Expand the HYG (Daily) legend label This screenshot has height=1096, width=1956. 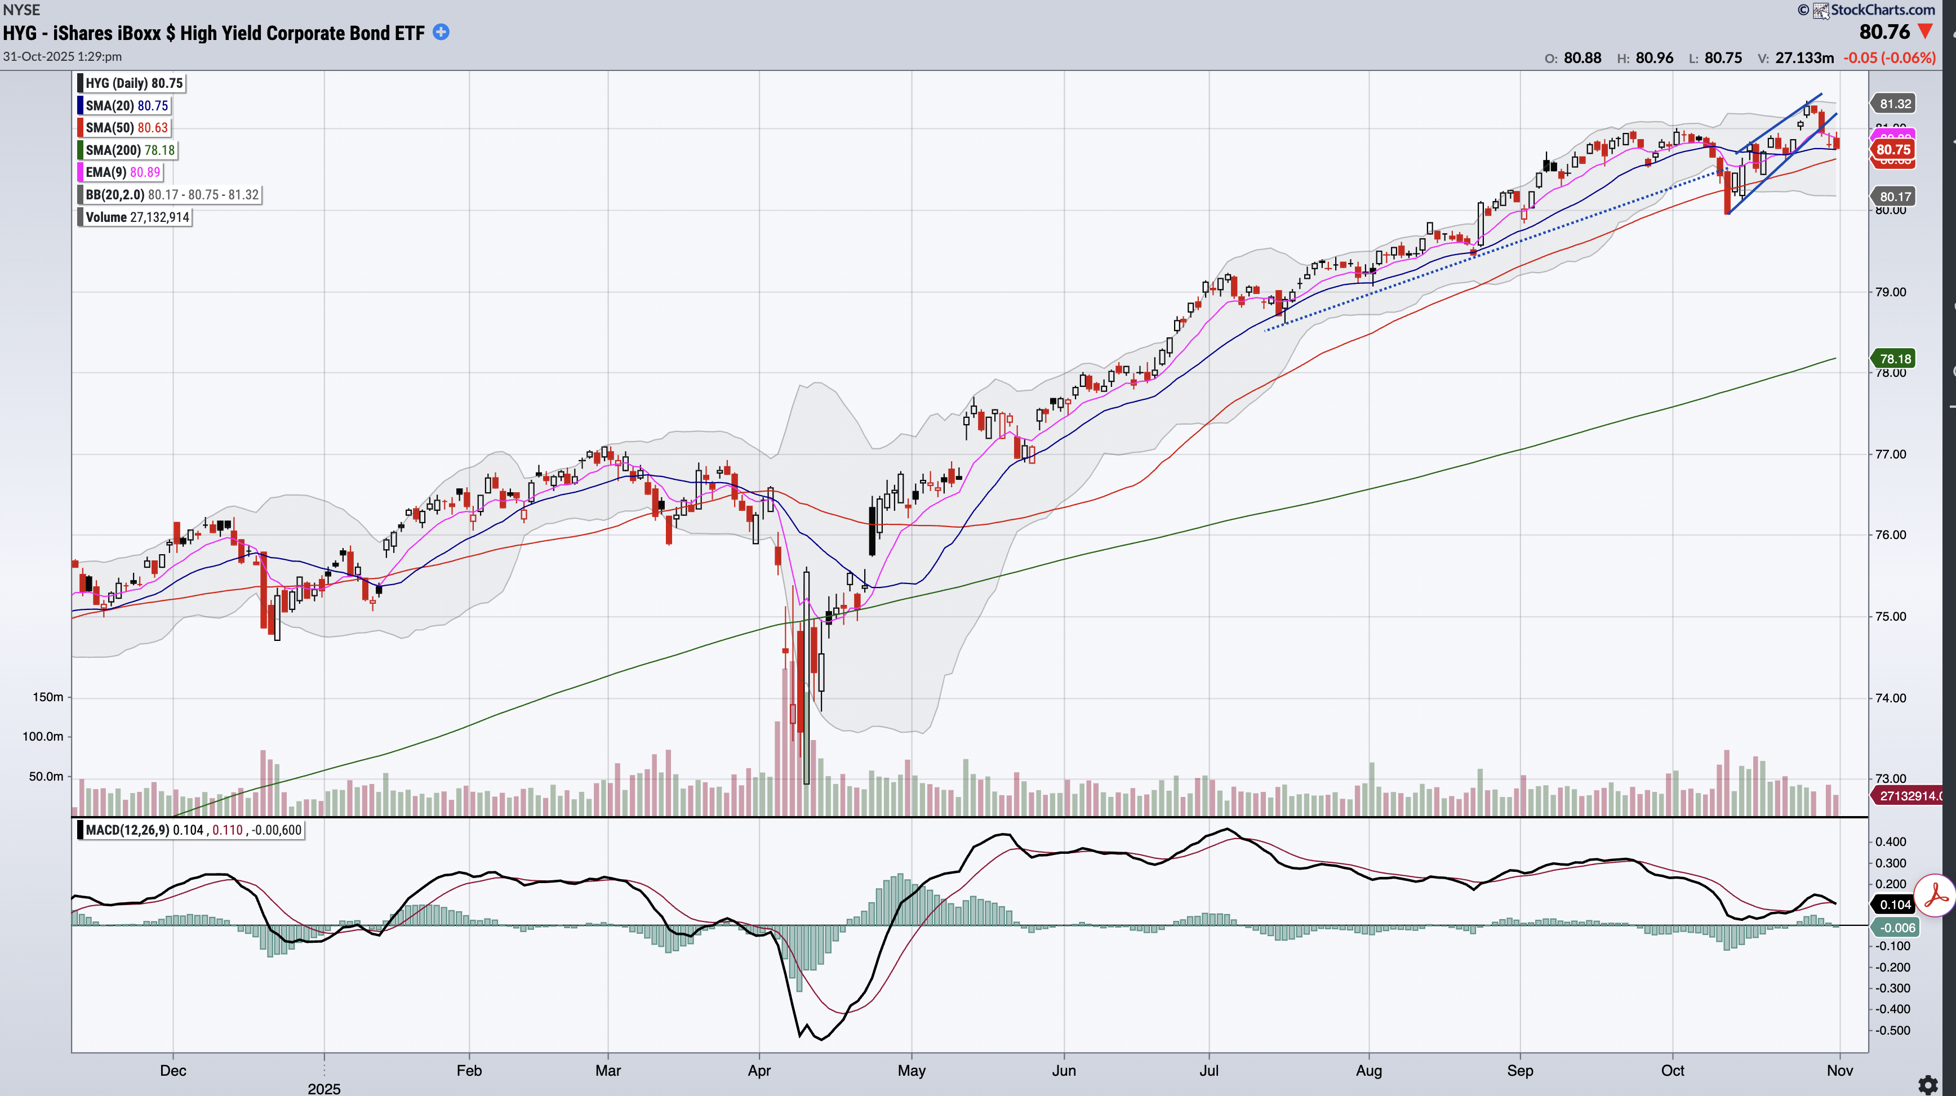134,83
